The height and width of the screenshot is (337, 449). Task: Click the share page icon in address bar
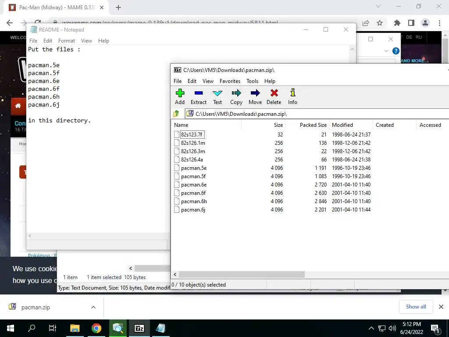pos(366,23)
